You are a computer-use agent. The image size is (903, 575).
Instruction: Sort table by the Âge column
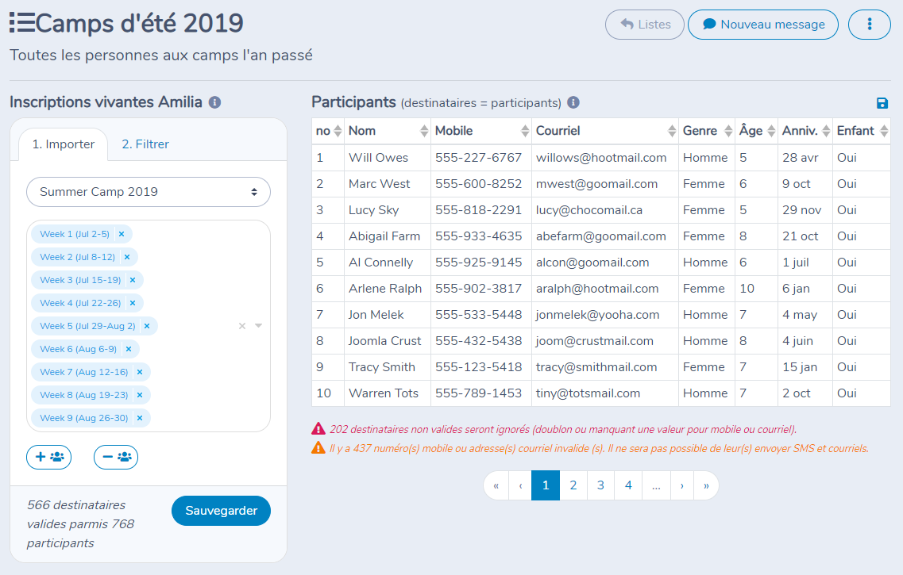point(756,131)
